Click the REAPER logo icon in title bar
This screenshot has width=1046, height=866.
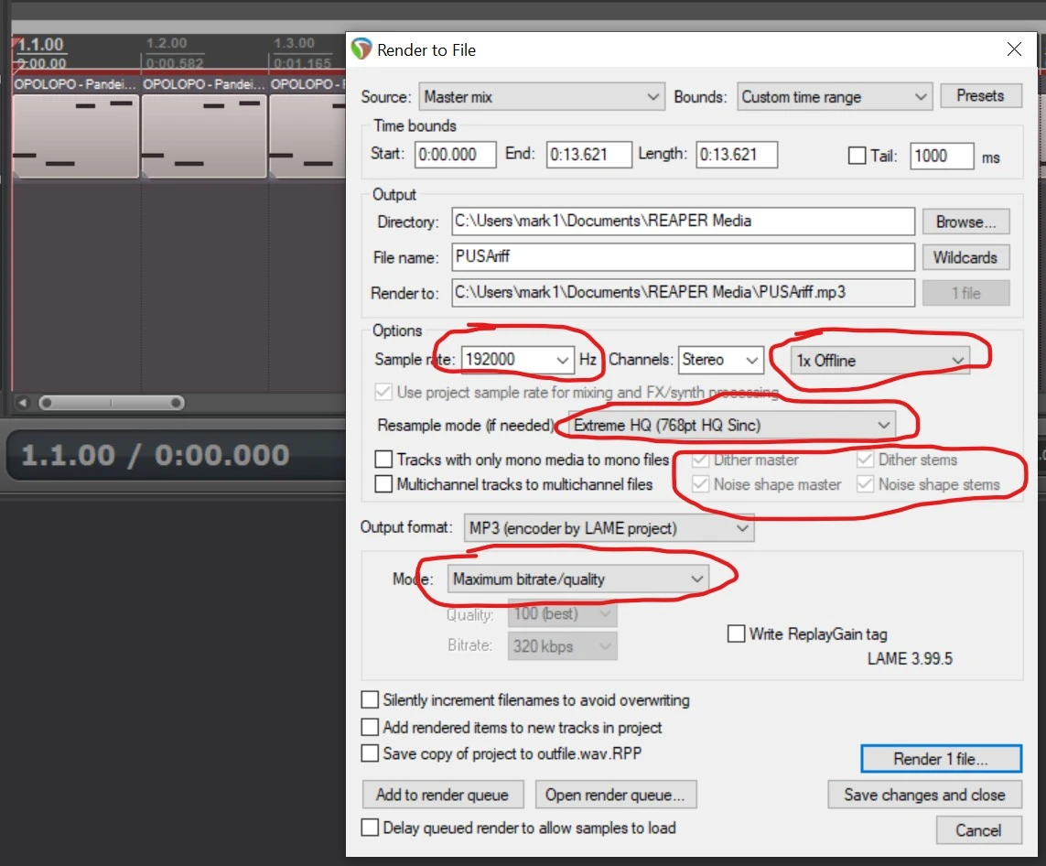(361, 49)
